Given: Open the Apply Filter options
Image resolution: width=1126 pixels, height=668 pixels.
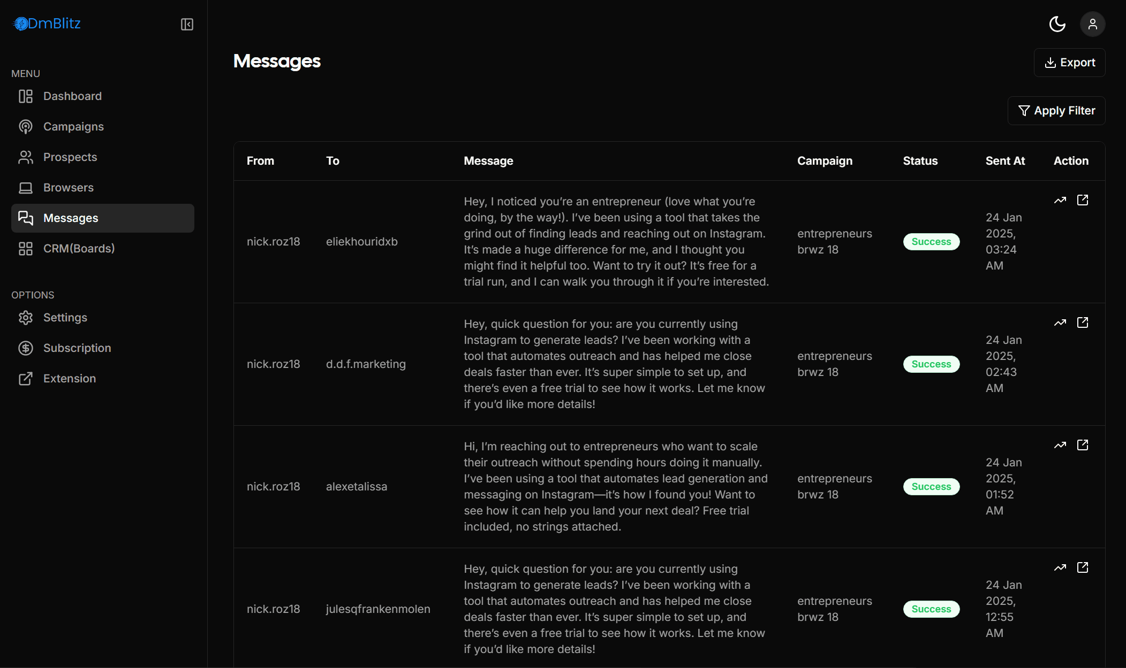Looking at the screenshot, I should coord(1056,111).
